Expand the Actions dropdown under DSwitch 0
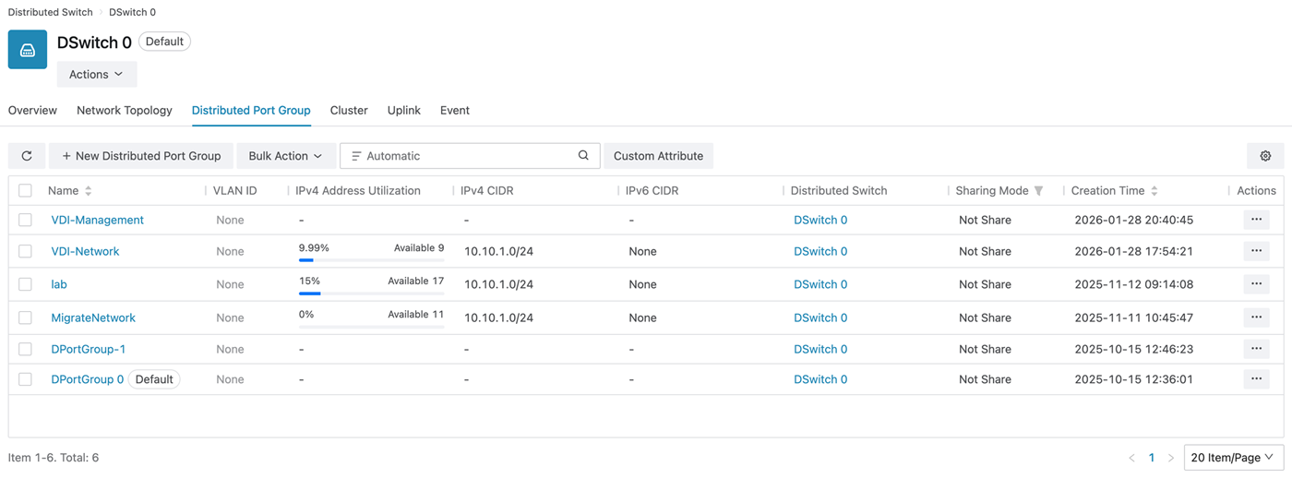 (x=97, y=74)
